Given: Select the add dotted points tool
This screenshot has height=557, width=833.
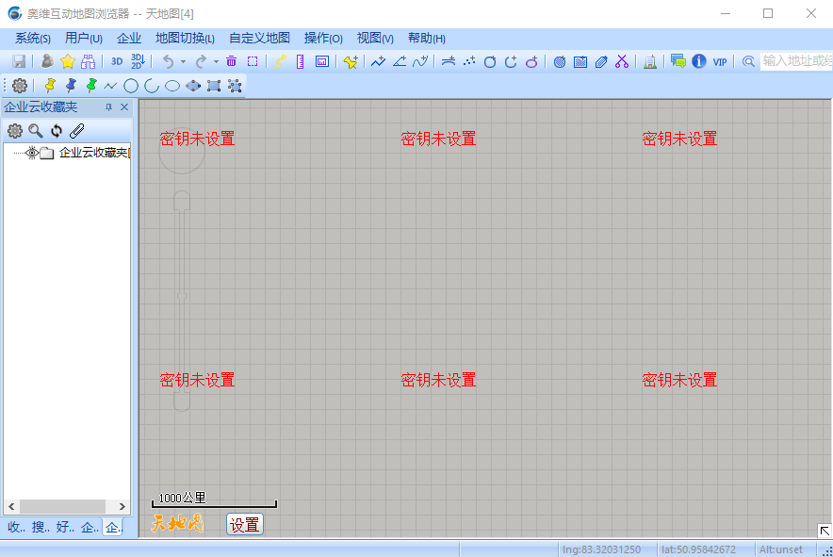Looking at the screenshot, I should point(469,61).
